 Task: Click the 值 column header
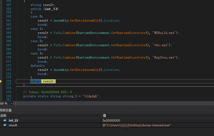(x=104, y=116)
